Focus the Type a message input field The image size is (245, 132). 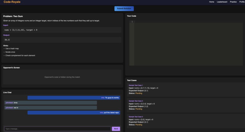tap(57, 129)
